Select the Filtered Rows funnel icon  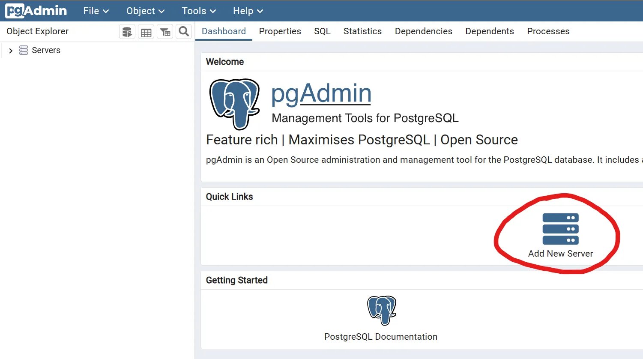[164, 31]
